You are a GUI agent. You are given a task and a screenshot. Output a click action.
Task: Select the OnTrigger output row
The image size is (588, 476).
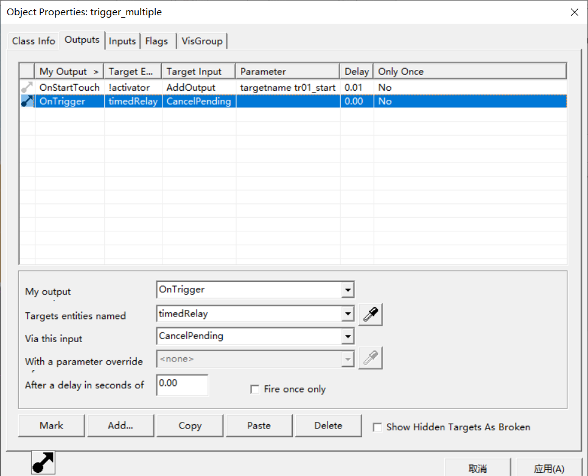293,101
